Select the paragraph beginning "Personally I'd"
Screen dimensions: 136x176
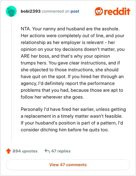pos(73,119)
